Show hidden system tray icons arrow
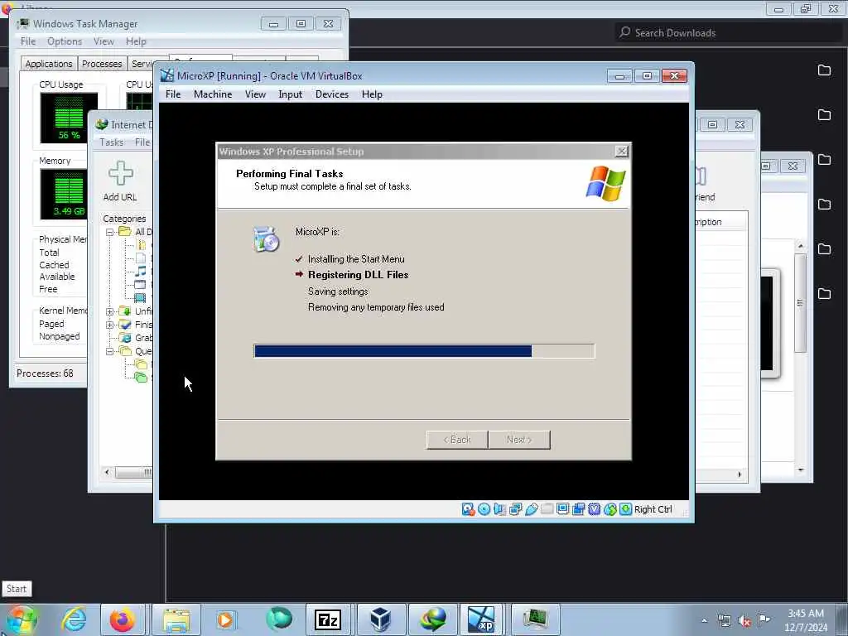The image size is (848, 636). (x=704, y=620)
